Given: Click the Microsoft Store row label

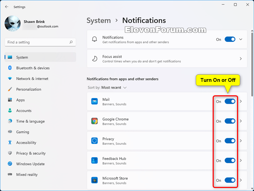Looking at the screenshot, I should click(x=115, y=178).
